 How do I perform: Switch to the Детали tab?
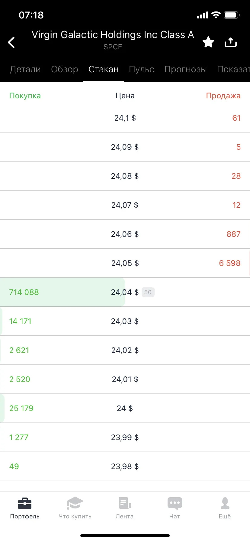[x=25, y=69]
